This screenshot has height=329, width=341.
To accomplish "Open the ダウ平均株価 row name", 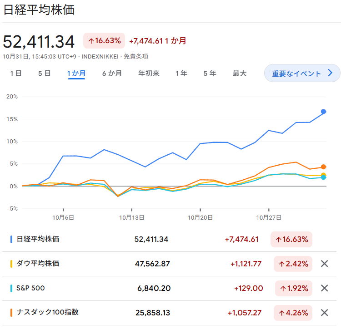I will (x=38, y=264).
